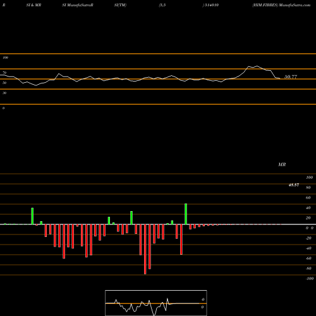The width and height of the screenshot is (316, 316).
Task: Click the RSI axis label 30
Action: tap(4, 93)
